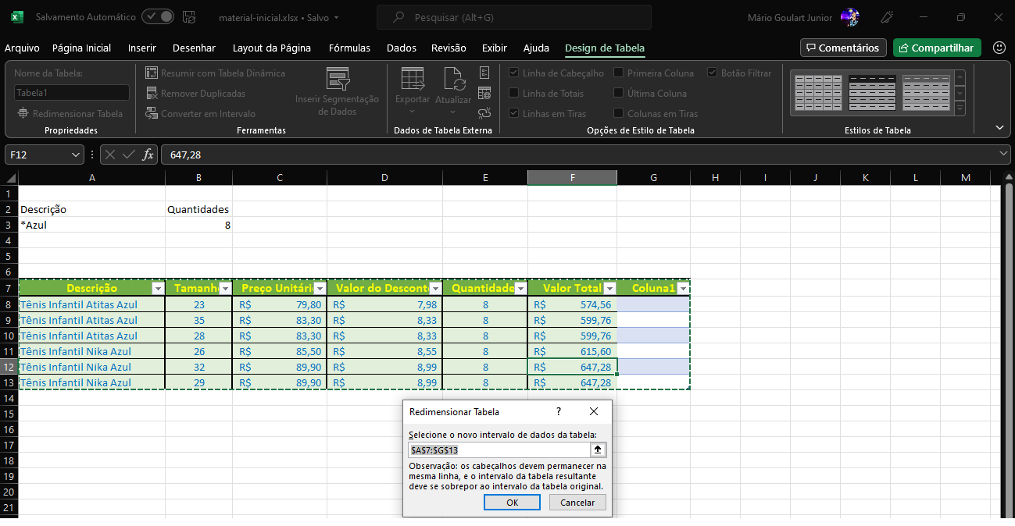
Task: Open the smiley feedback icon
Action: coord(999,48)
